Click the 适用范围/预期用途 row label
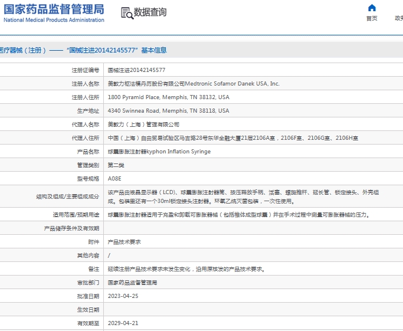403x331 pixels. (x=76, y=215)
